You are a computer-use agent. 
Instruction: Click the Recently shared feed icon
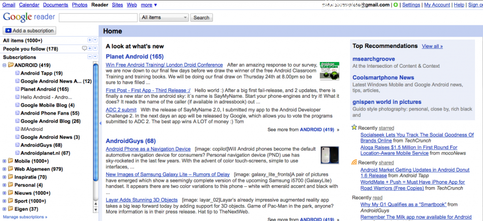click(355, 163)
